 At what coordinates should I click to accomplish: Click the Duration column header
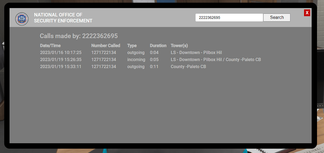158,45
